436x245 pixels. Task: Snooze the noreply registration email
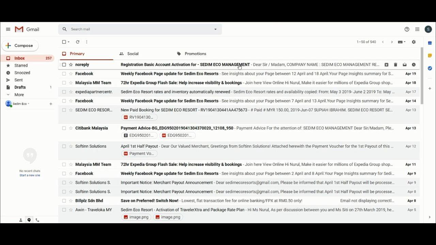414,65
